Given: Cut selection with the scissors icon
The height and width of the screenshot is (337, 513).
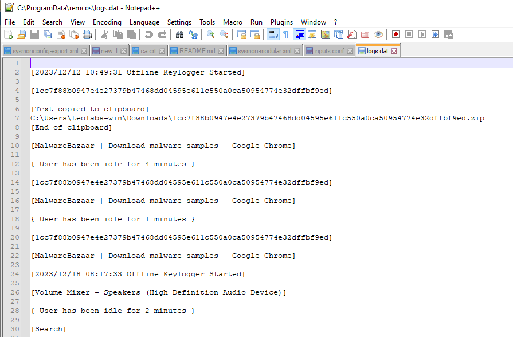Looking at the screenshot, I should [x=105, y=34].
